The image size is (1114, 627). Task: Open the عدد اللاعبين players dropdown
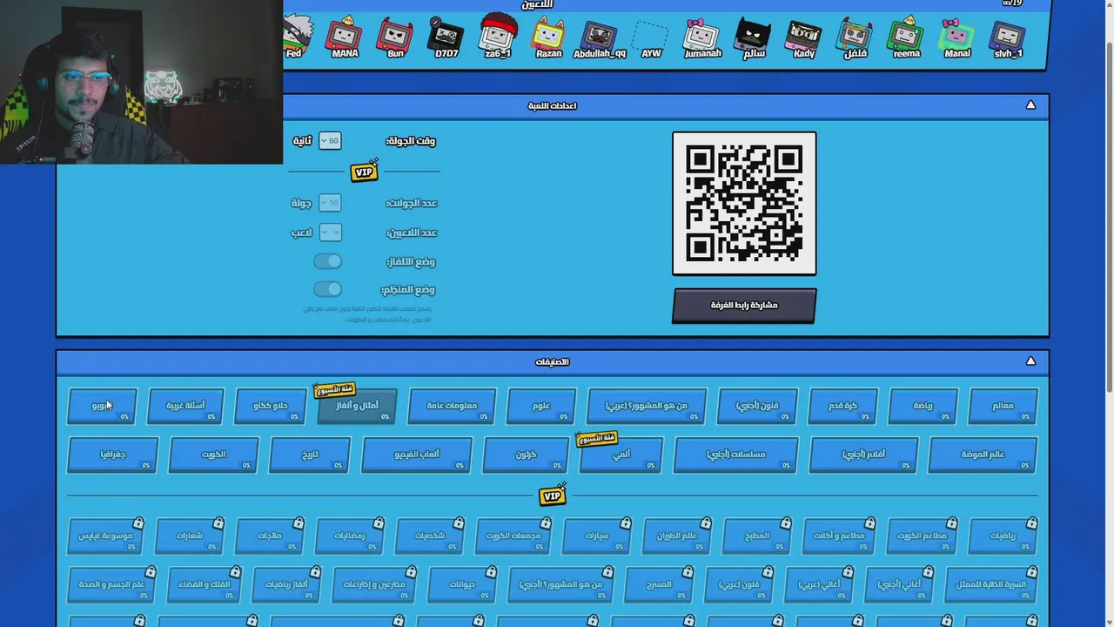330,233
